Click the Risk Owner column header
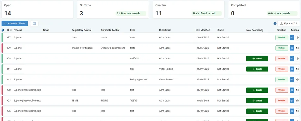Screen dimensions: 301x121 (x=165, y=30)
